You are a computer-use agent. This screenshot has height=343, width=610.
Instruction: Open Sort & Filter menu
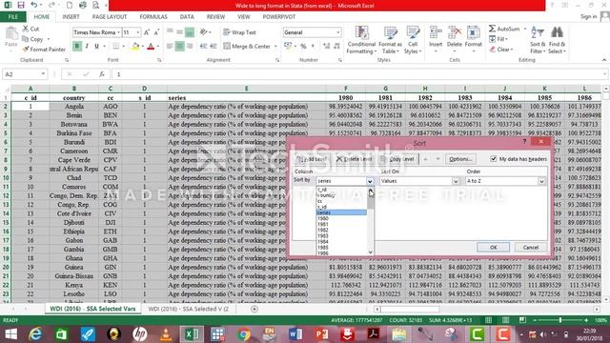tap(538, 40)
